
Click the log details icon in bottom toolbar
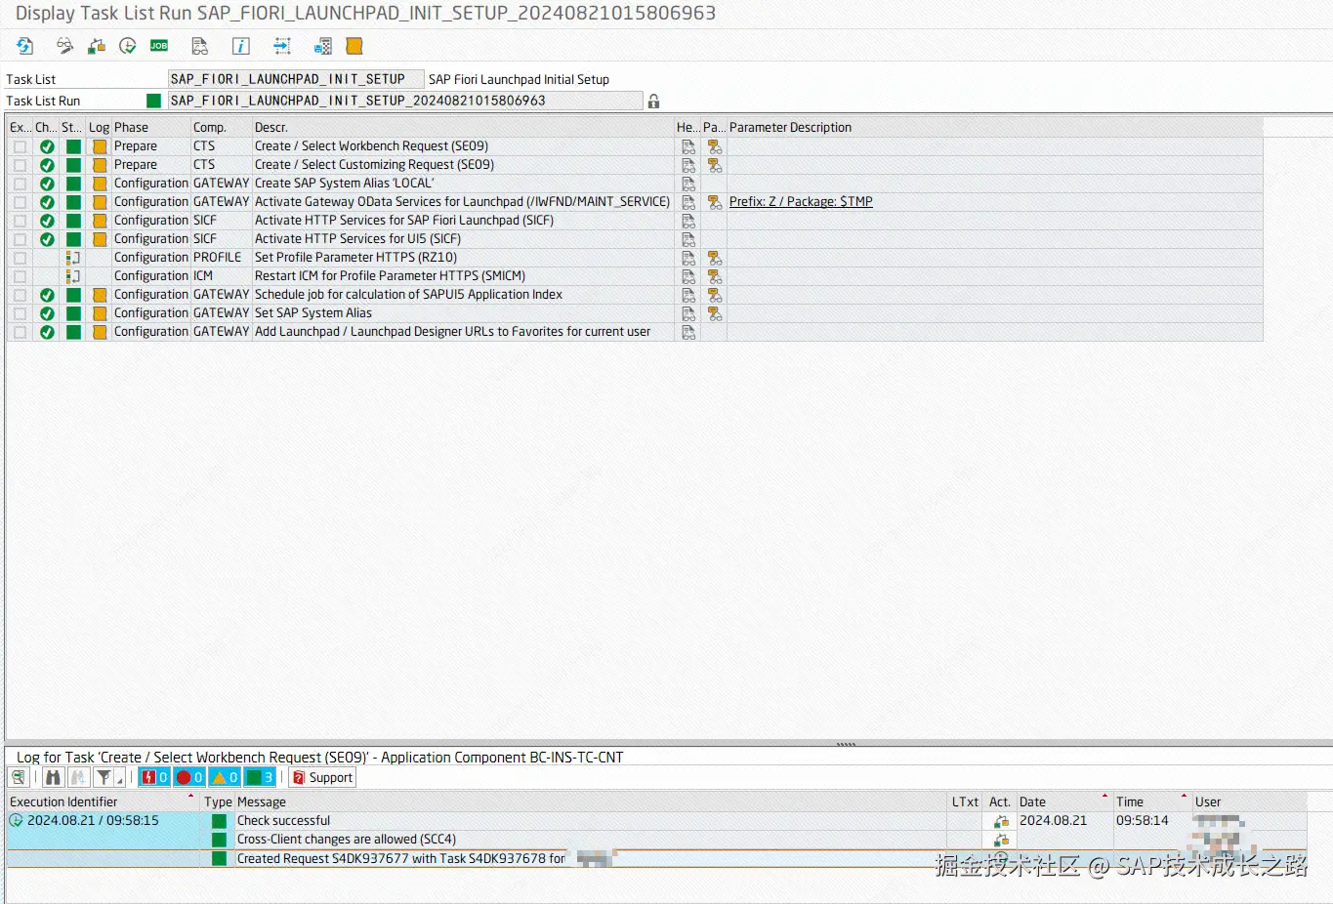[x=18, y=777]
